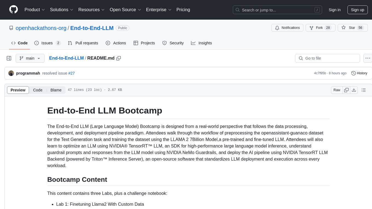This screenshot has width=372, height=209.
Task: Open the End-to-End-LLM repository title link
Action: coord(92,28)
